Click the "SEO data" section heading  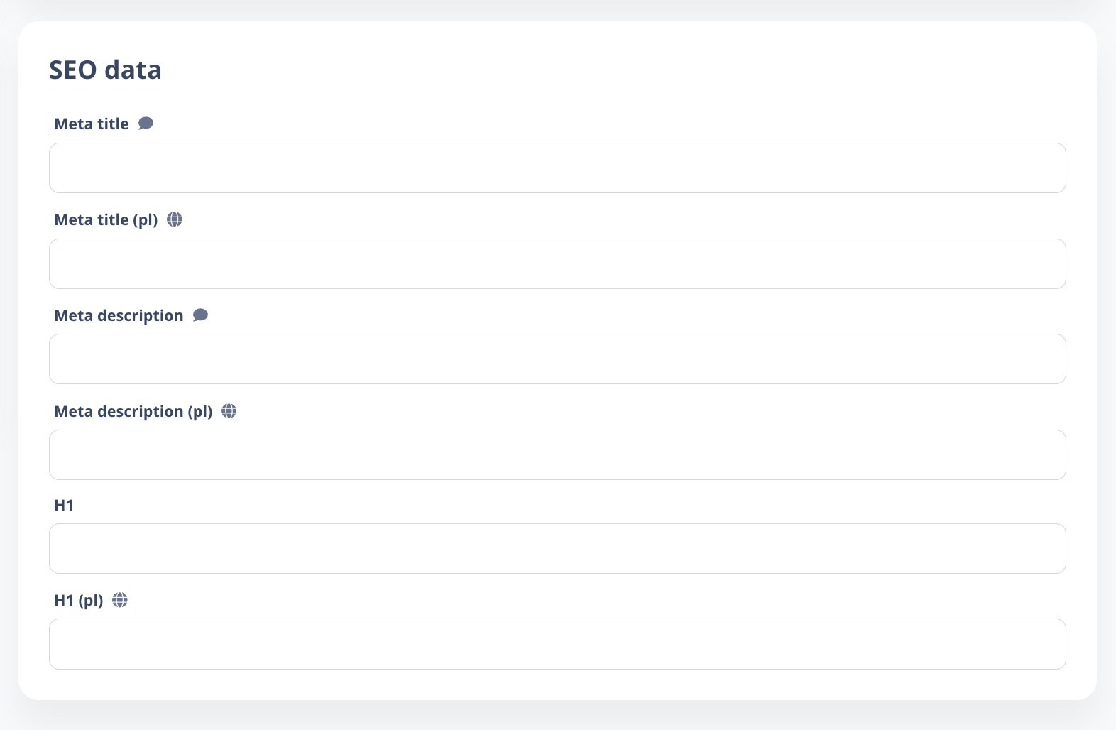click(105, 70)
